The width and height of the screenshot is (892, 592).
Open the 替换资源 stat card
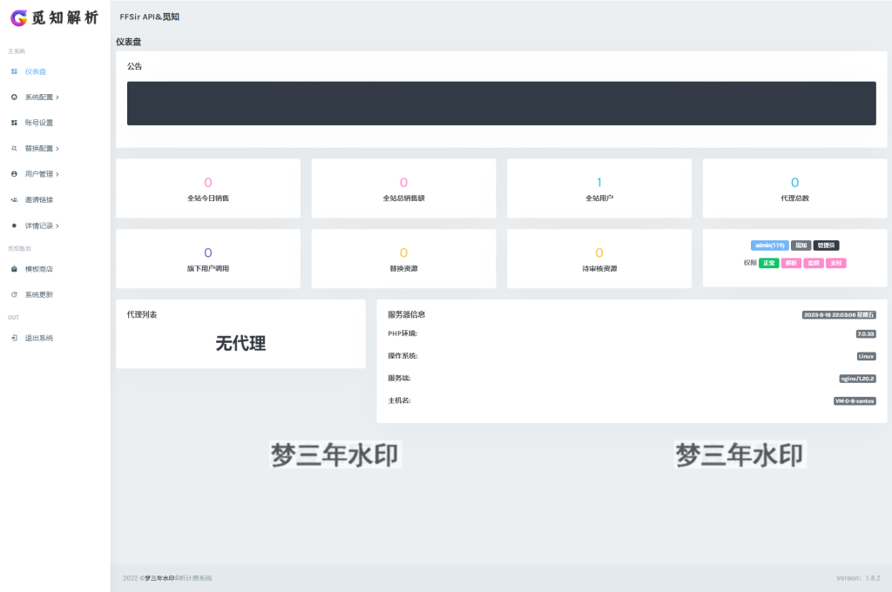tap(404, 259)
